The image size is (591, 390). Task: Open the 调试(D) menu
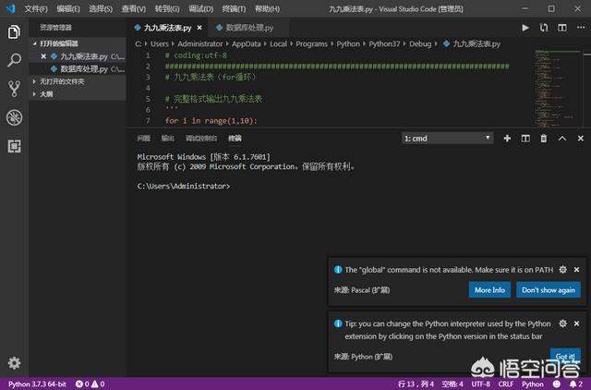click(x=201, y=8)
